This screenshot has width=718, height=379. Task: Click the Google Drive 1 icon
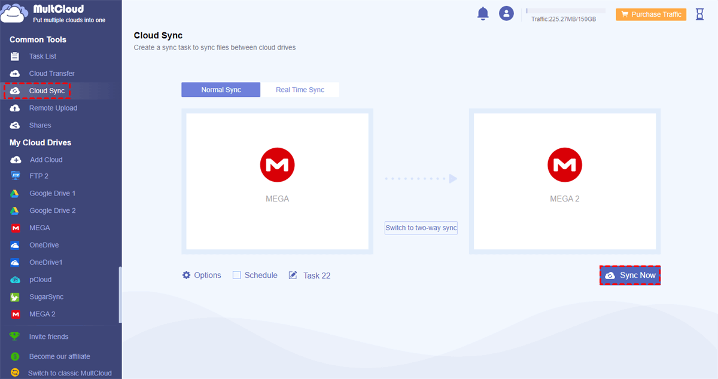[x=15, y=194]
